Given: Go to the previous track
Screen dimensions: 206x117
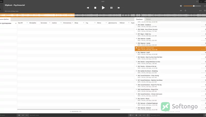Looking at the screenshot, I should click(88, 8).
